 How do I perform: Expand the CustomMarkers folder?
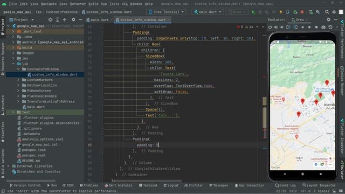[x=18, y=80]
